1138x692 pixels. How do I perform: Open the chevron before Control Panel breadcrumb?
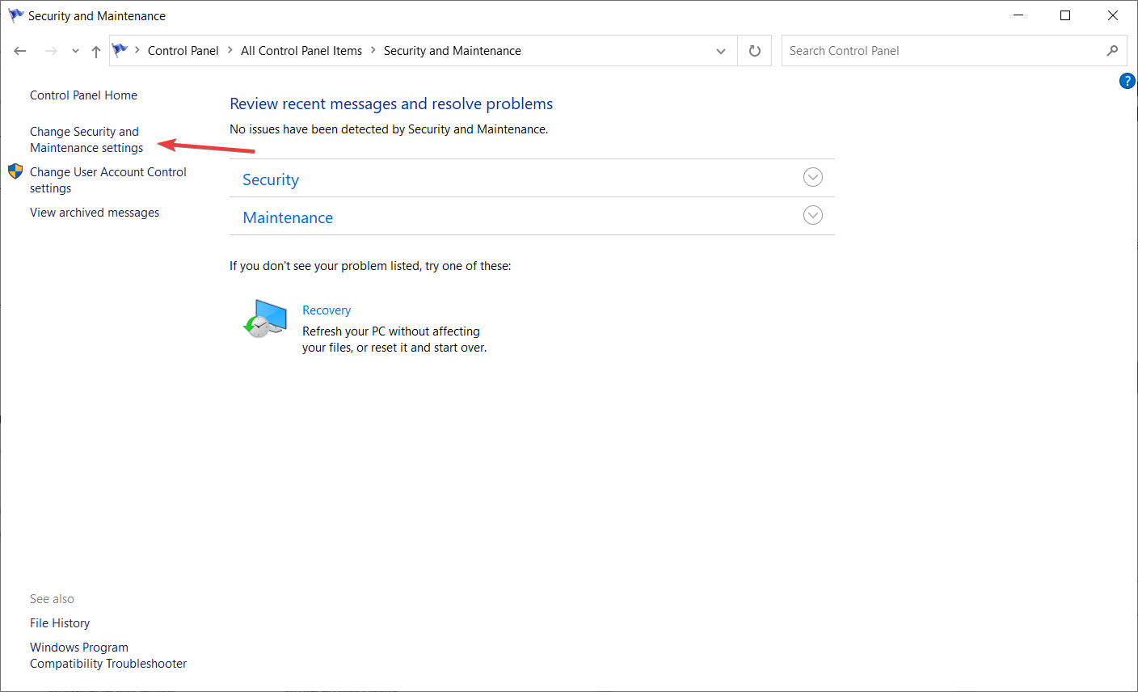click(x=137, y=50)
